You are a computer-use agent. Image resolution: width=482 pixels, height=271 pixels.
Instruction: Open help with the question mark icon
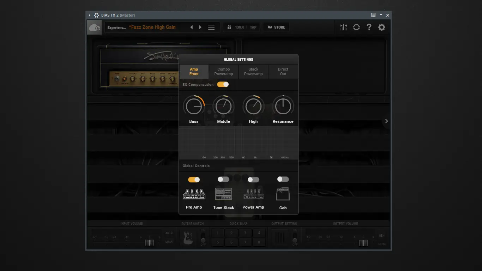[369, 27]
